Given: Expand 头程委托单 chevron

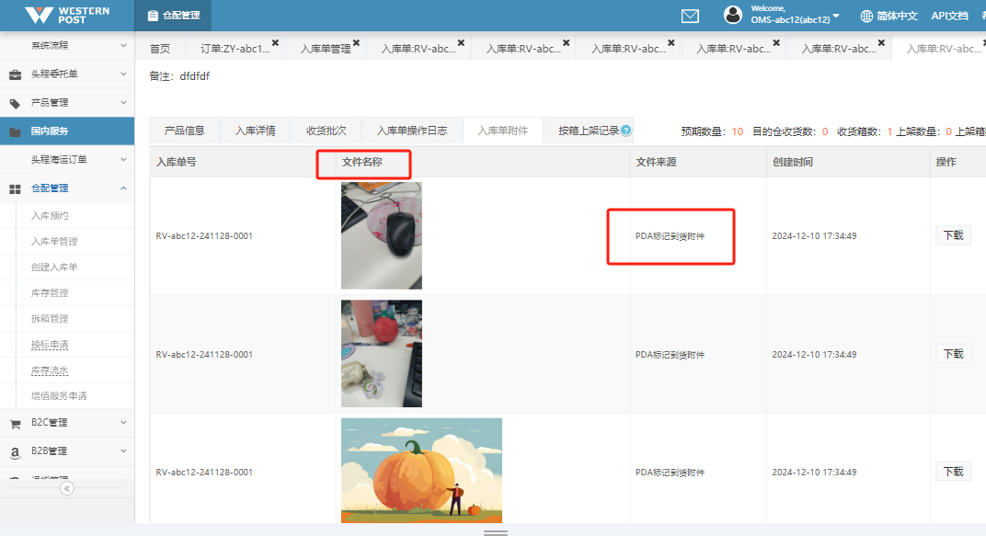Looking at the screenshot, I should (x=123, y=74).
